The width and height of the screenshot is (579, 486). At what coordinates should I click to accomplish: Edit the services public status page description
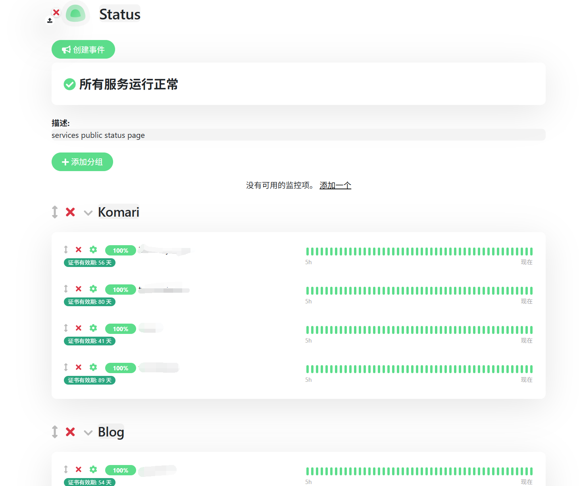tap(298, 135)
